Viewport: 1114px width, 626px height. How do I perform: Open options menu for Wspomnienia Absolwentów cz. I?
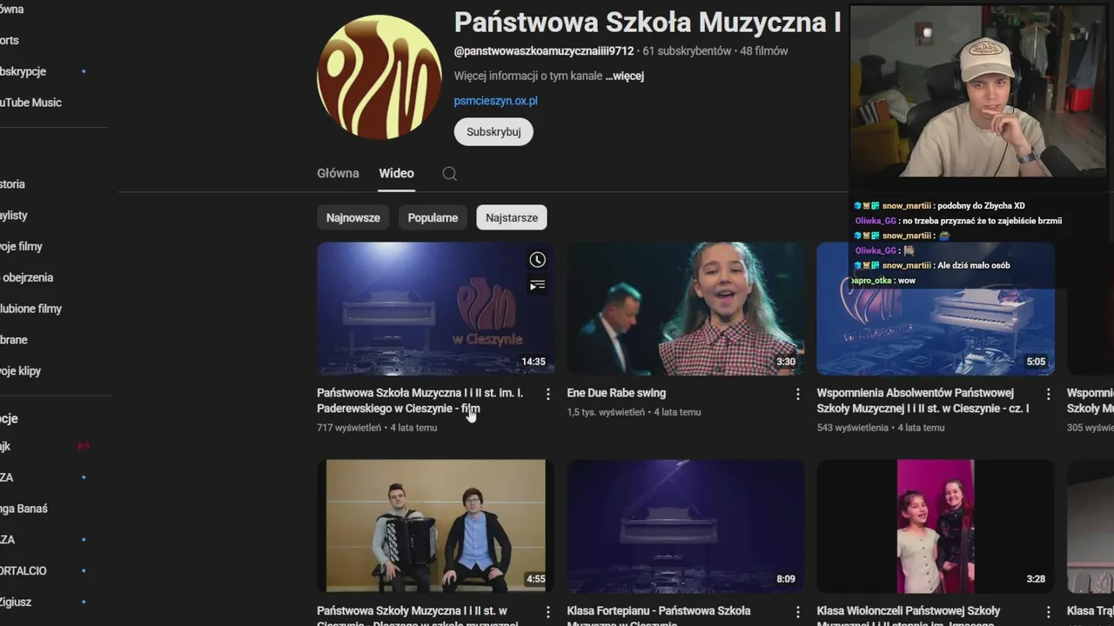[x=1048, y=394]
